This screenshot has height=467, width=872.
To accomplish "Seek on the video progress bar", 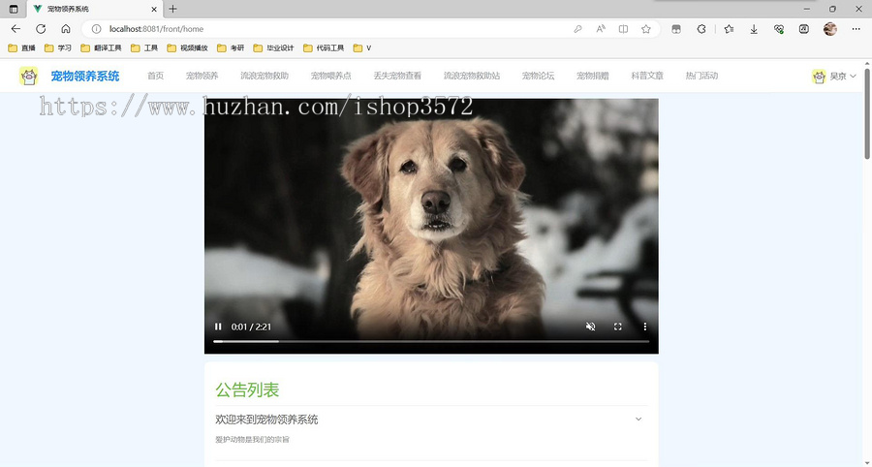I will pyautogui.click(x=431, y=341).
